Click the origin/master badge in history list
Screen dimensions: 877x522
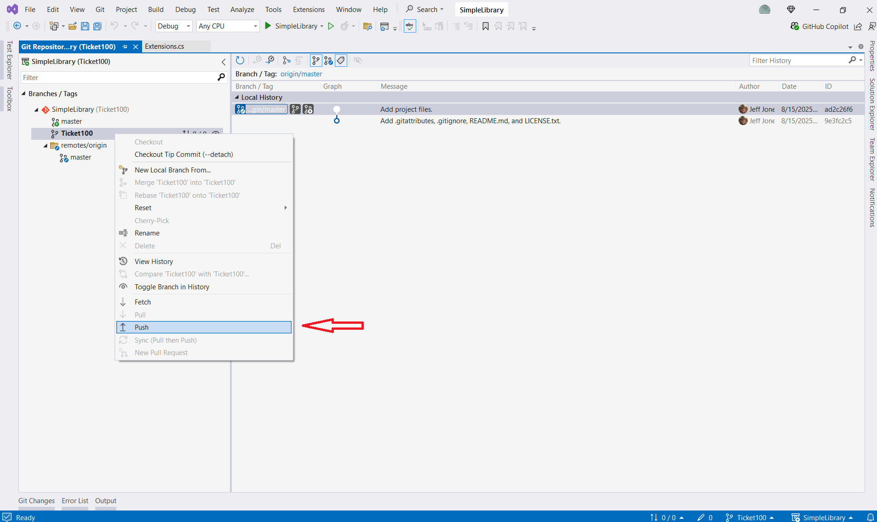click(261, 109)
